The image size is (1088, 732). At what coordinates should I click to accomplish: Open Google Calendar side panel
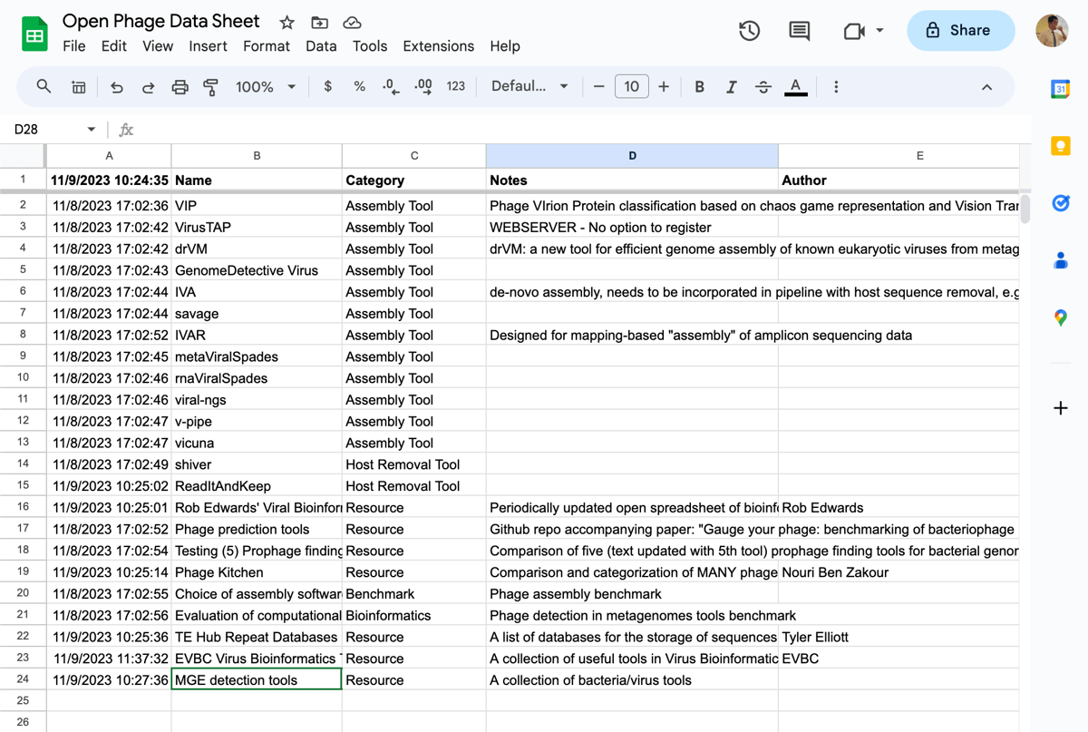click(1061, 88)
